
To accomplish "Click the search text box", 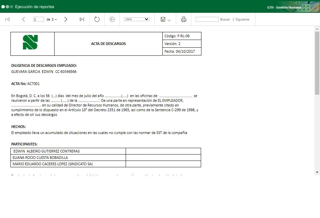I will click(x=207, y=19).
